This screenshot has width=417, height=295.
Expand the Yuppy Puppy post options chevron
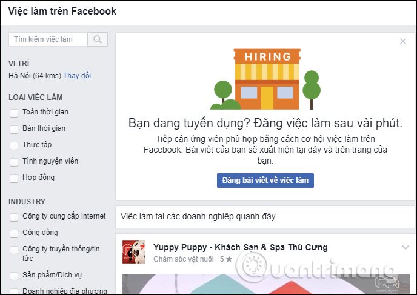(x=405, y=247)
